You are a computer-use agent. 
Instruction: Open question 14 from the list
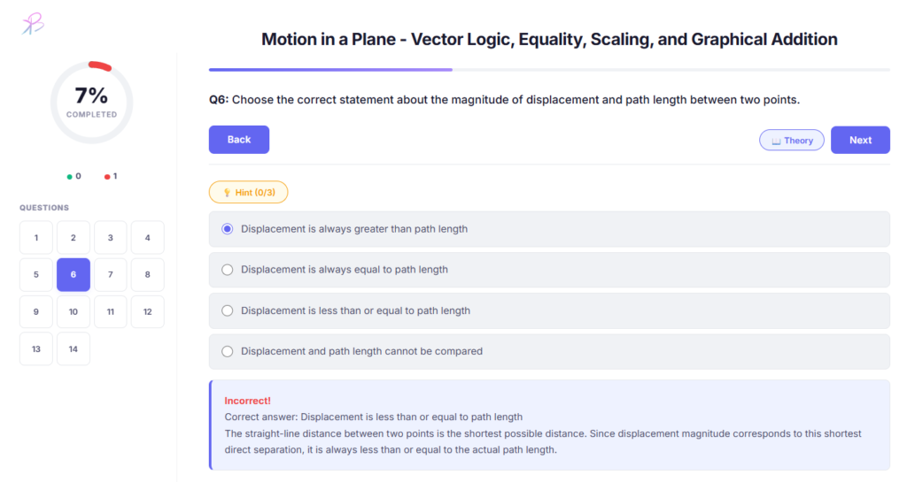(74, 349)
